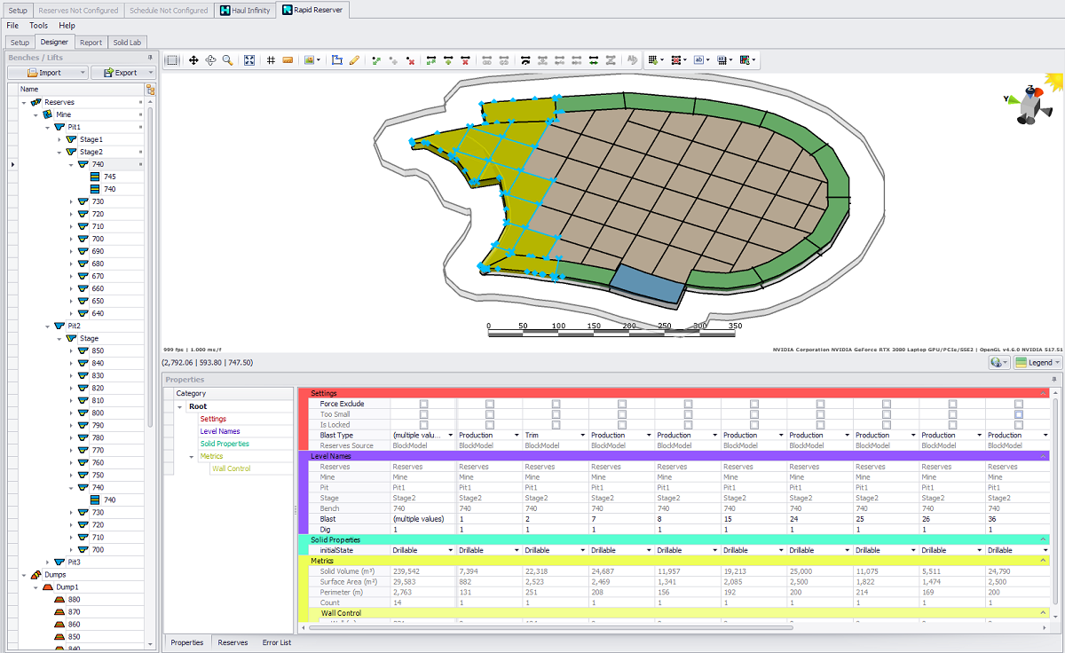Screen dimensions: 1065x653
Task: Switch to the Solid Lab tab
Action: click(x=127, y=42)
